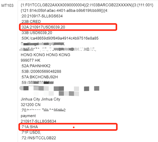Click the :53B:/20060569048288 line
The image size is (158, 142).
(x=41, y=71)
